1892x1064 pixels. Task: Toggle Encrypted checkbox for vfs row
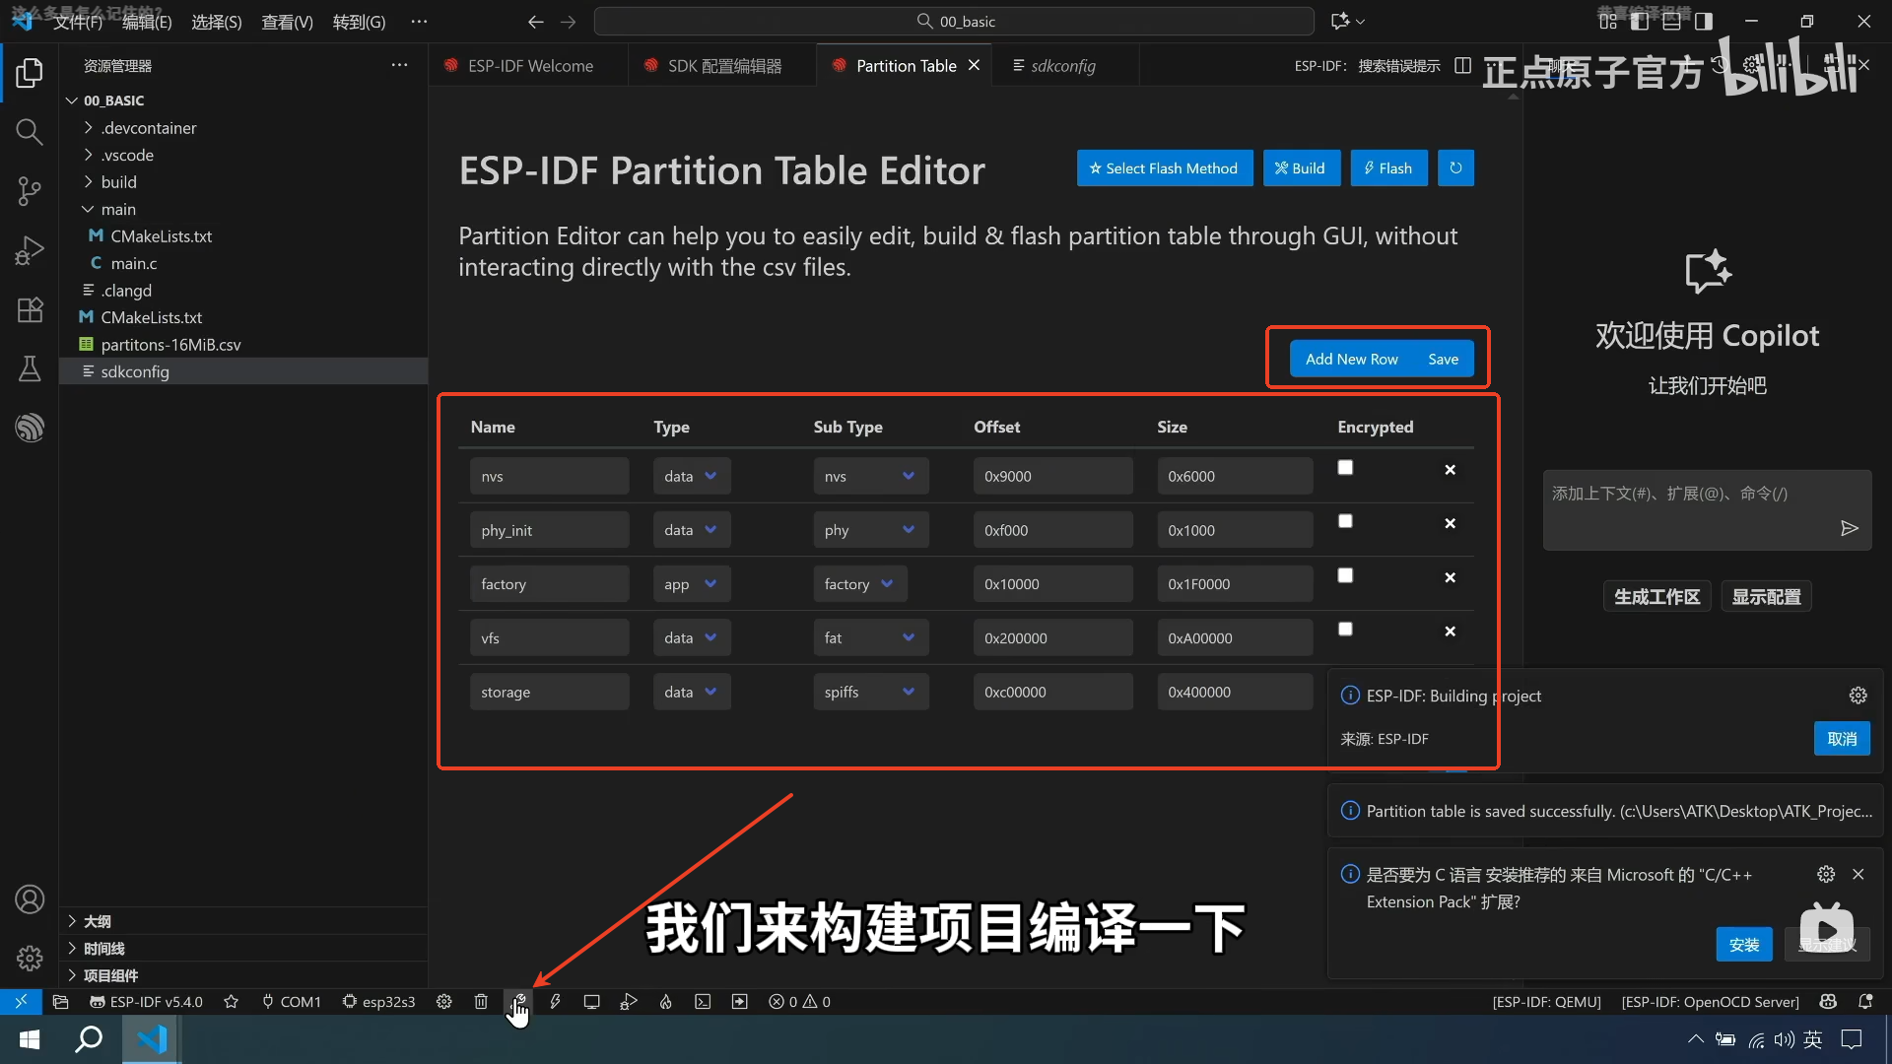pyautogui.click(x=1345, y=629)
